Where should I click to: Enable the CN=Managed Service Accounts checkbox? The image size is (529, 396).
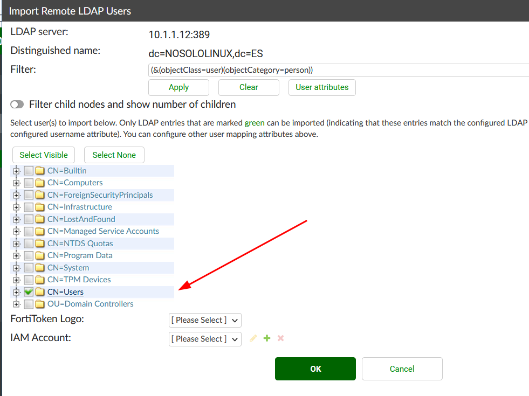click(29, 232)
